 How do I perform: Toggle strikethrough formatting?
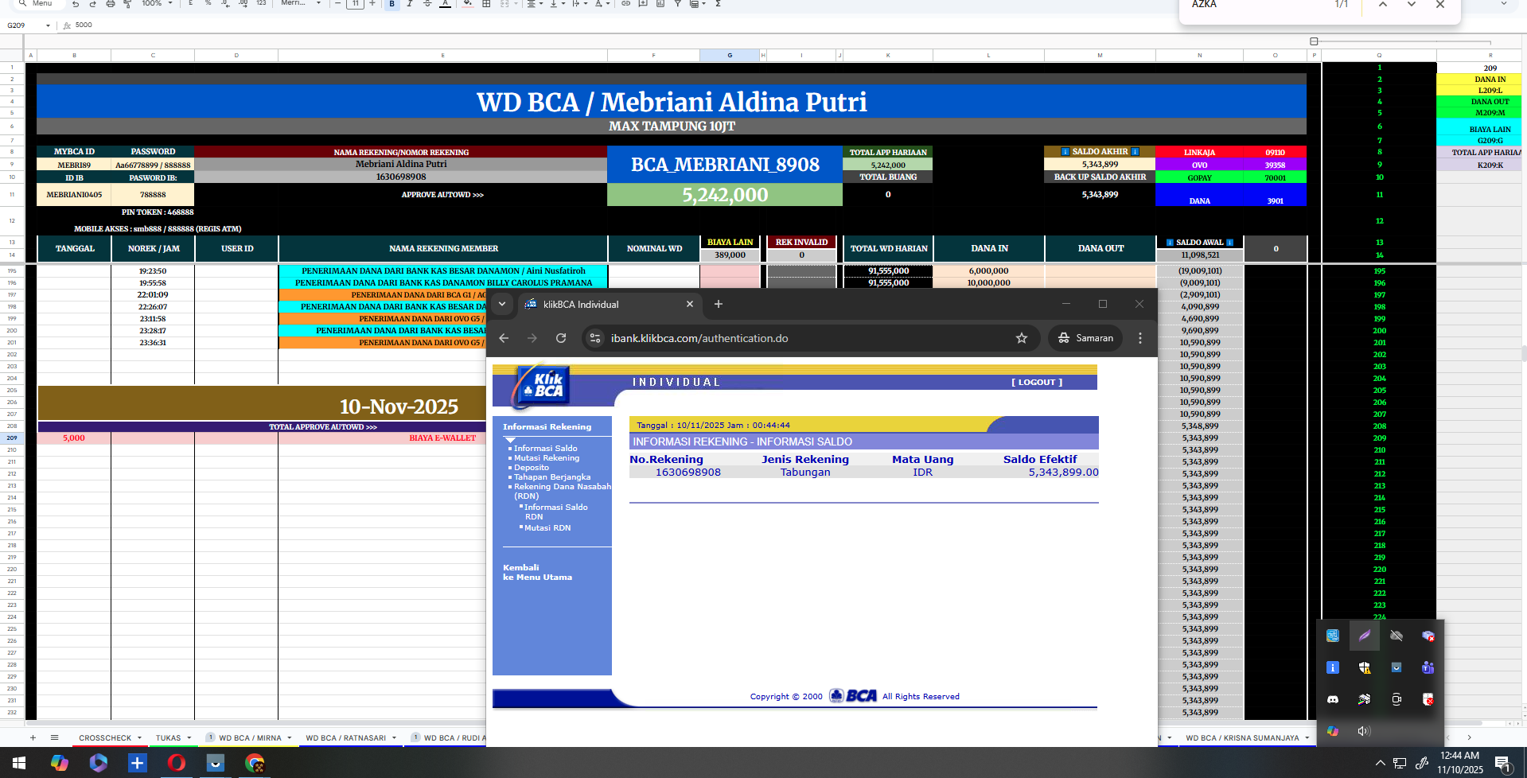point(427,4)
